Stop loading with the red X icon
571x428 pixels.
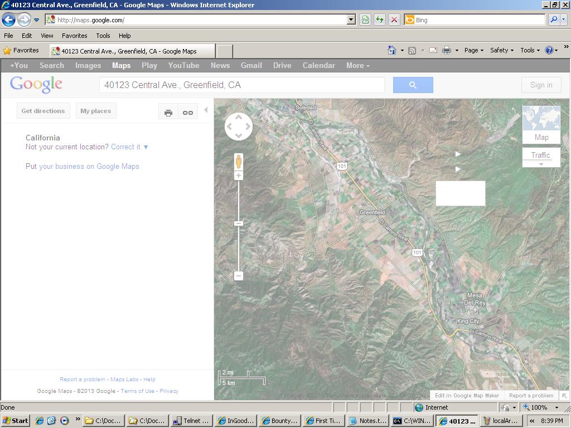pos(394,20)
